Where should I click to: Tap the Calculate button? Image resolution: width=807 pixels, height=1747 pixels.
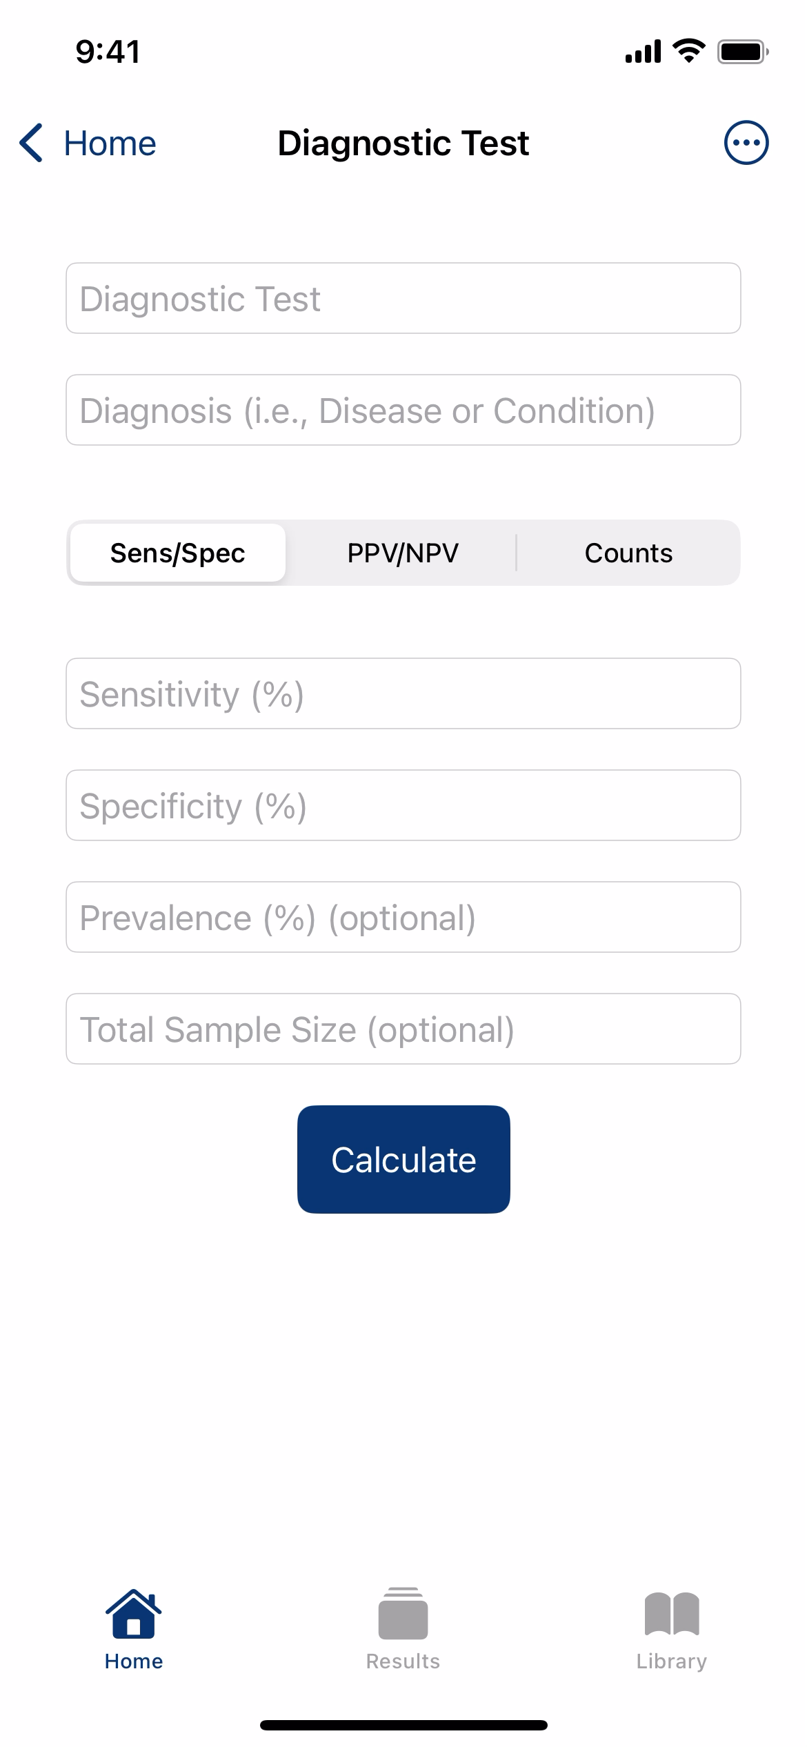pyautogui.click(x=403, y=1159)
